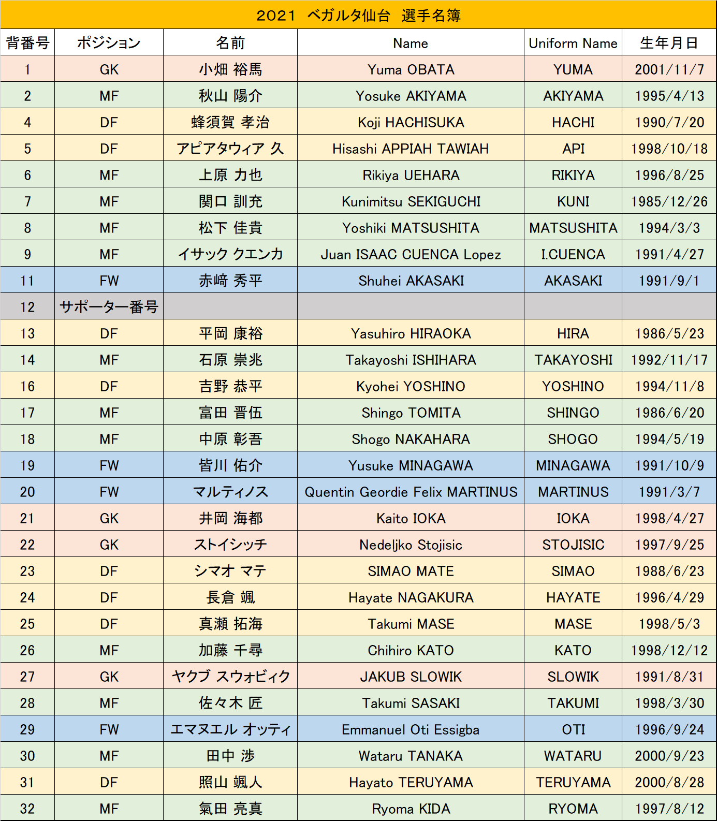Select the uniform name 'I.CUENCA'
Viewport: 717px width, 821px height.
[x=573, y=254]
